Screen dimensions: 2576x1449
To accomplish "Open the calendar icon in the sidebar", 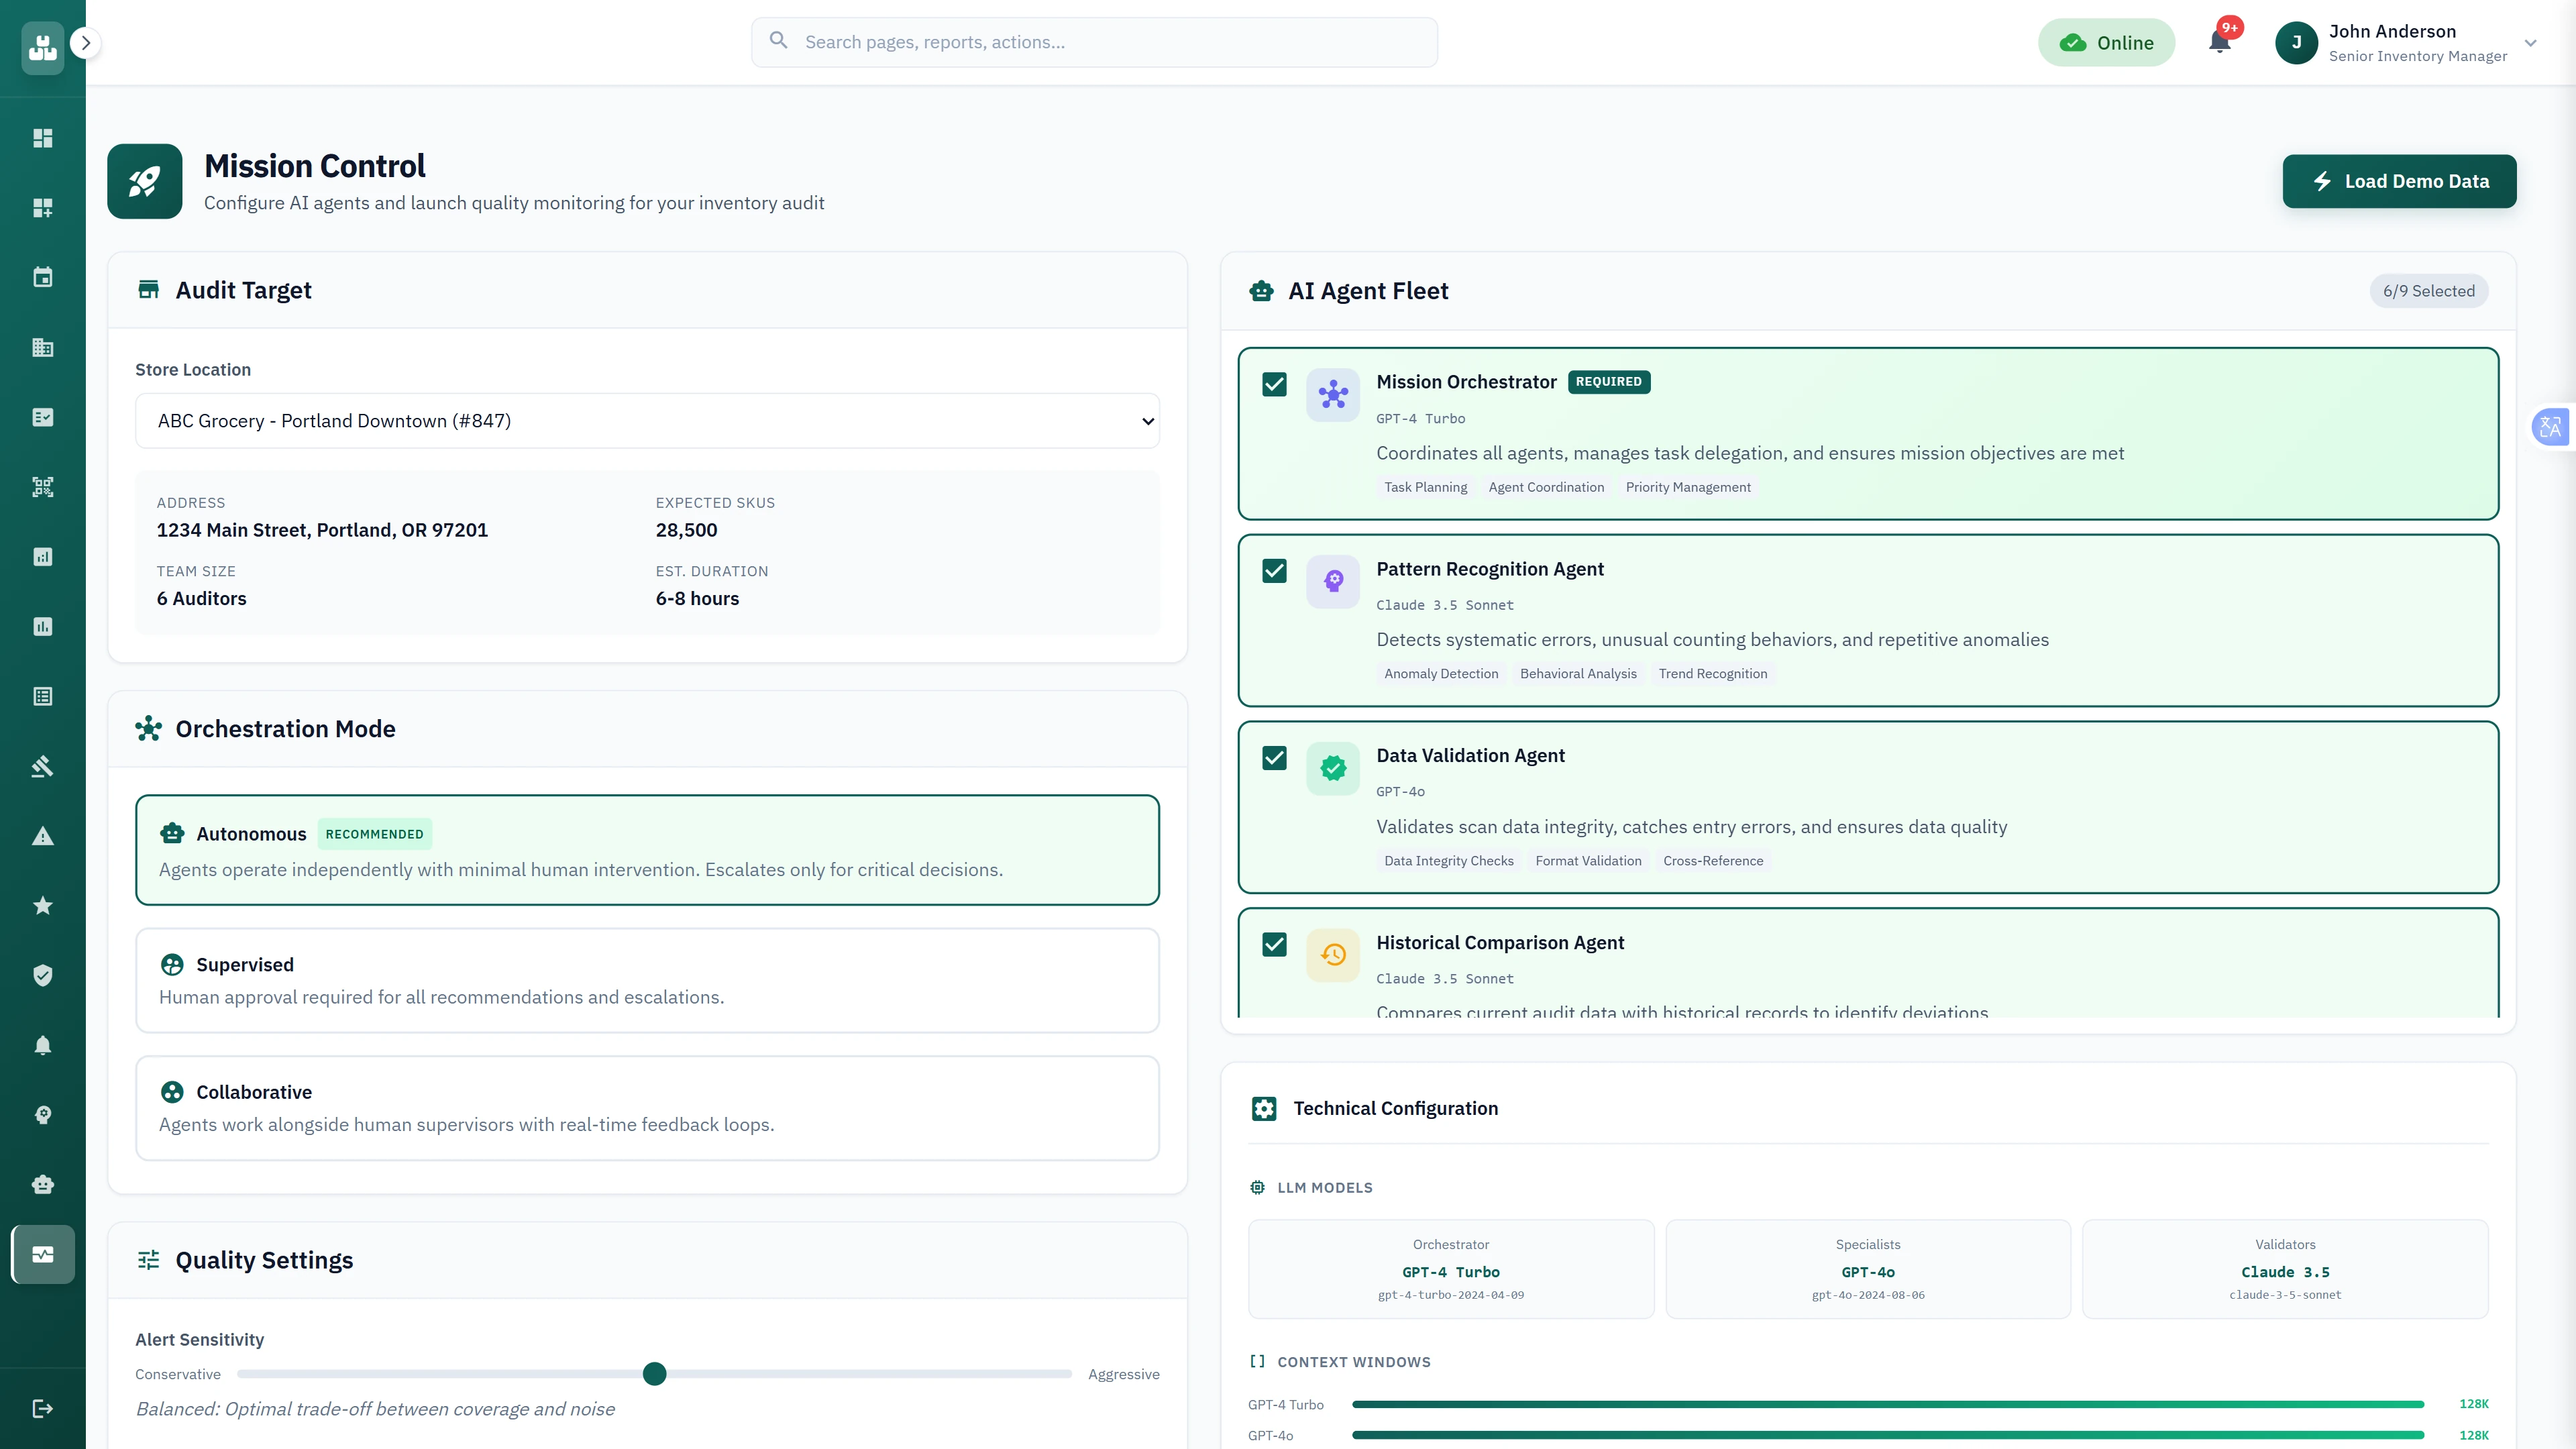I will coord(42,277).
